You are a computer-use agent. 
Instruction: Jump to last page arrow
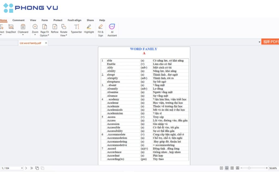tap(32, 168)
